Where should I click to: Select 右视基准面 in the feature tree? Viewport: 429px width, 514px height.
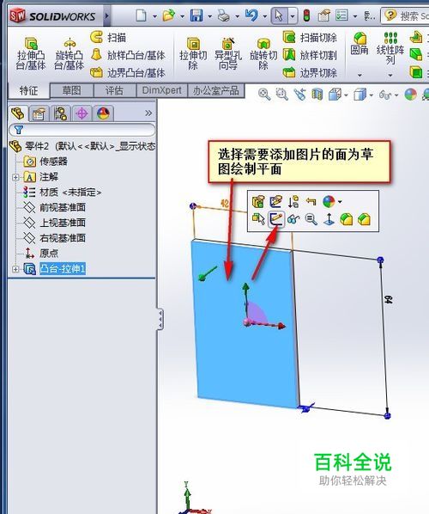pos(55,238)
